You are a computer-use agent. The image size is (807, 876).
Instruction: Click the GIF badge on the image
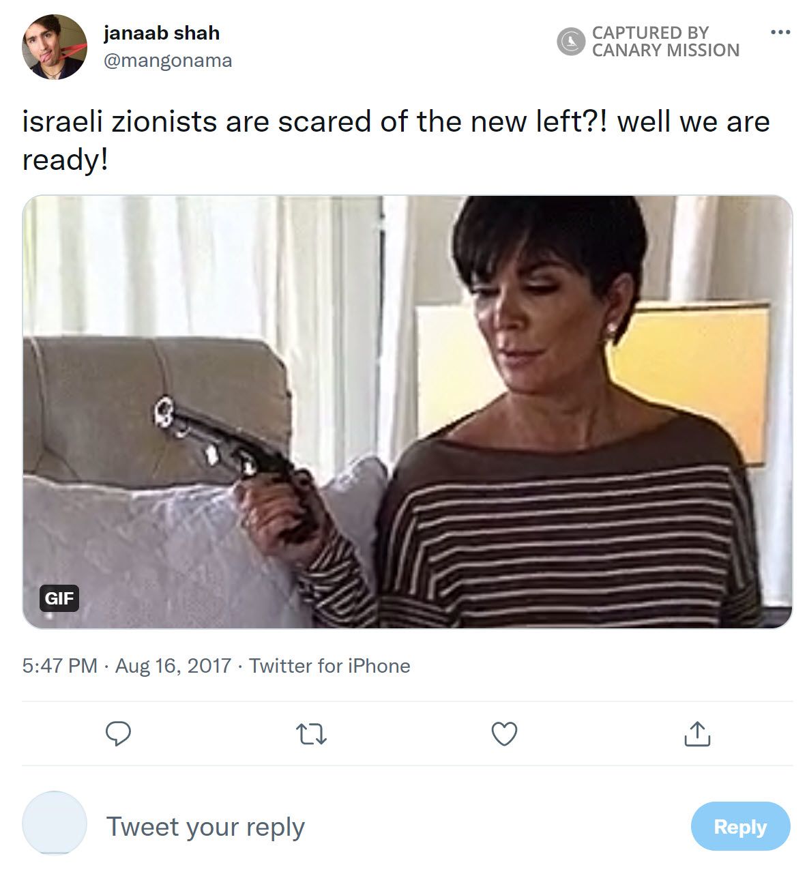click(59, 598)
